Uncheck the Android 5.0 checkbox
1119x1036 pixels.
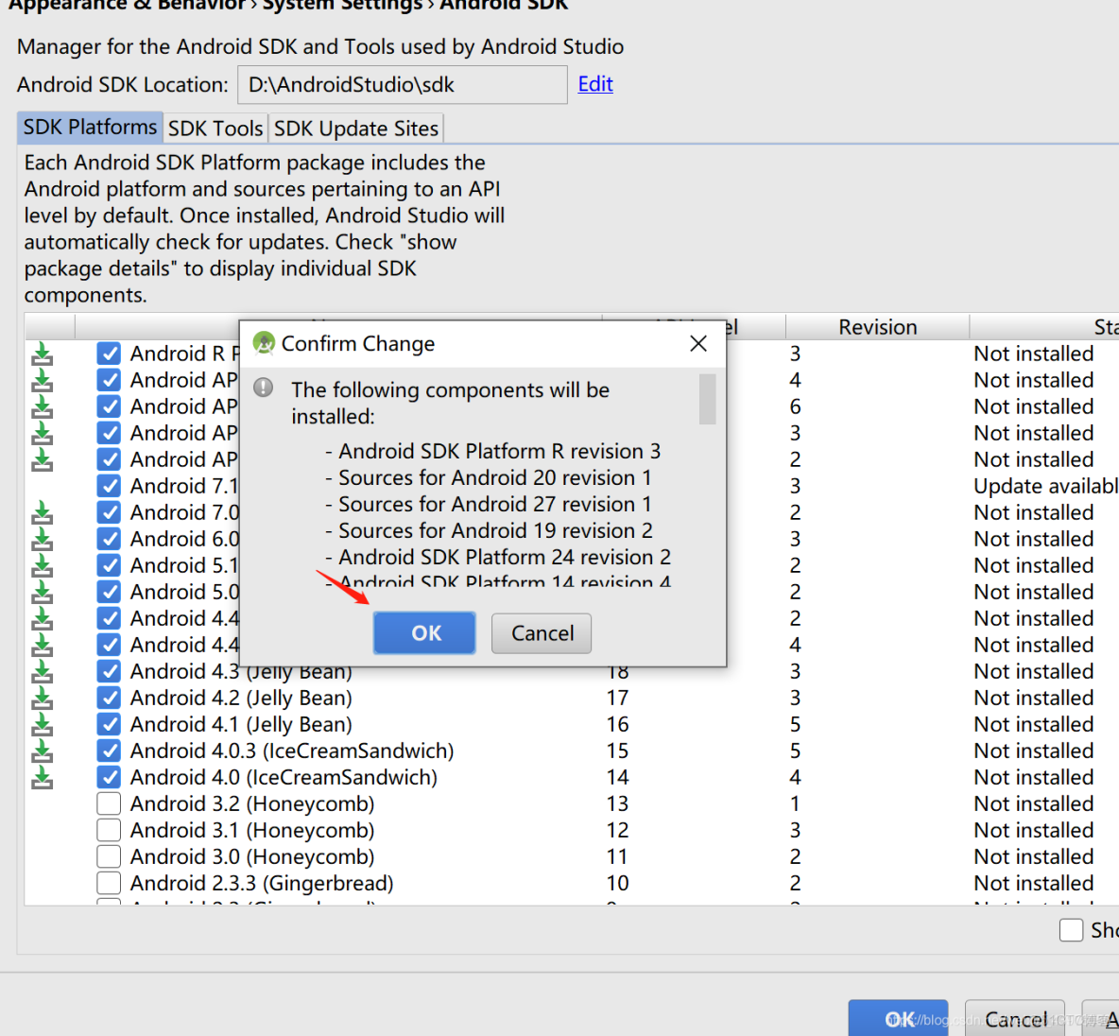click(109, 591)
